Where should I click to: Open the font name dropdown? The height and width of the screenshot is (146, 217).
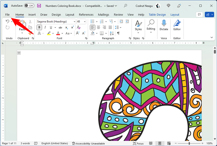(74, 21)
